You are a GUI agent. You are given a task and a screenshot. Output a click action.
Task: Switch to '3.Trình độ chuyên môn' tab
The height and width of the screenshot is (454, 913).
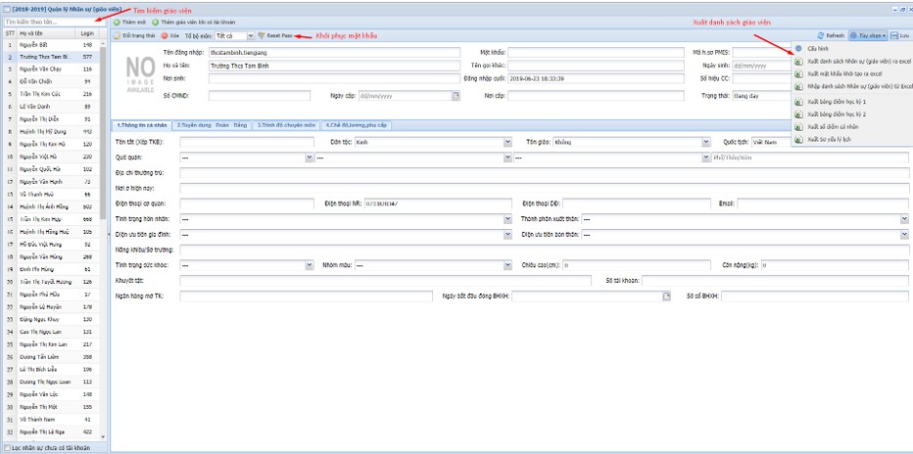(x=286, y=125)
